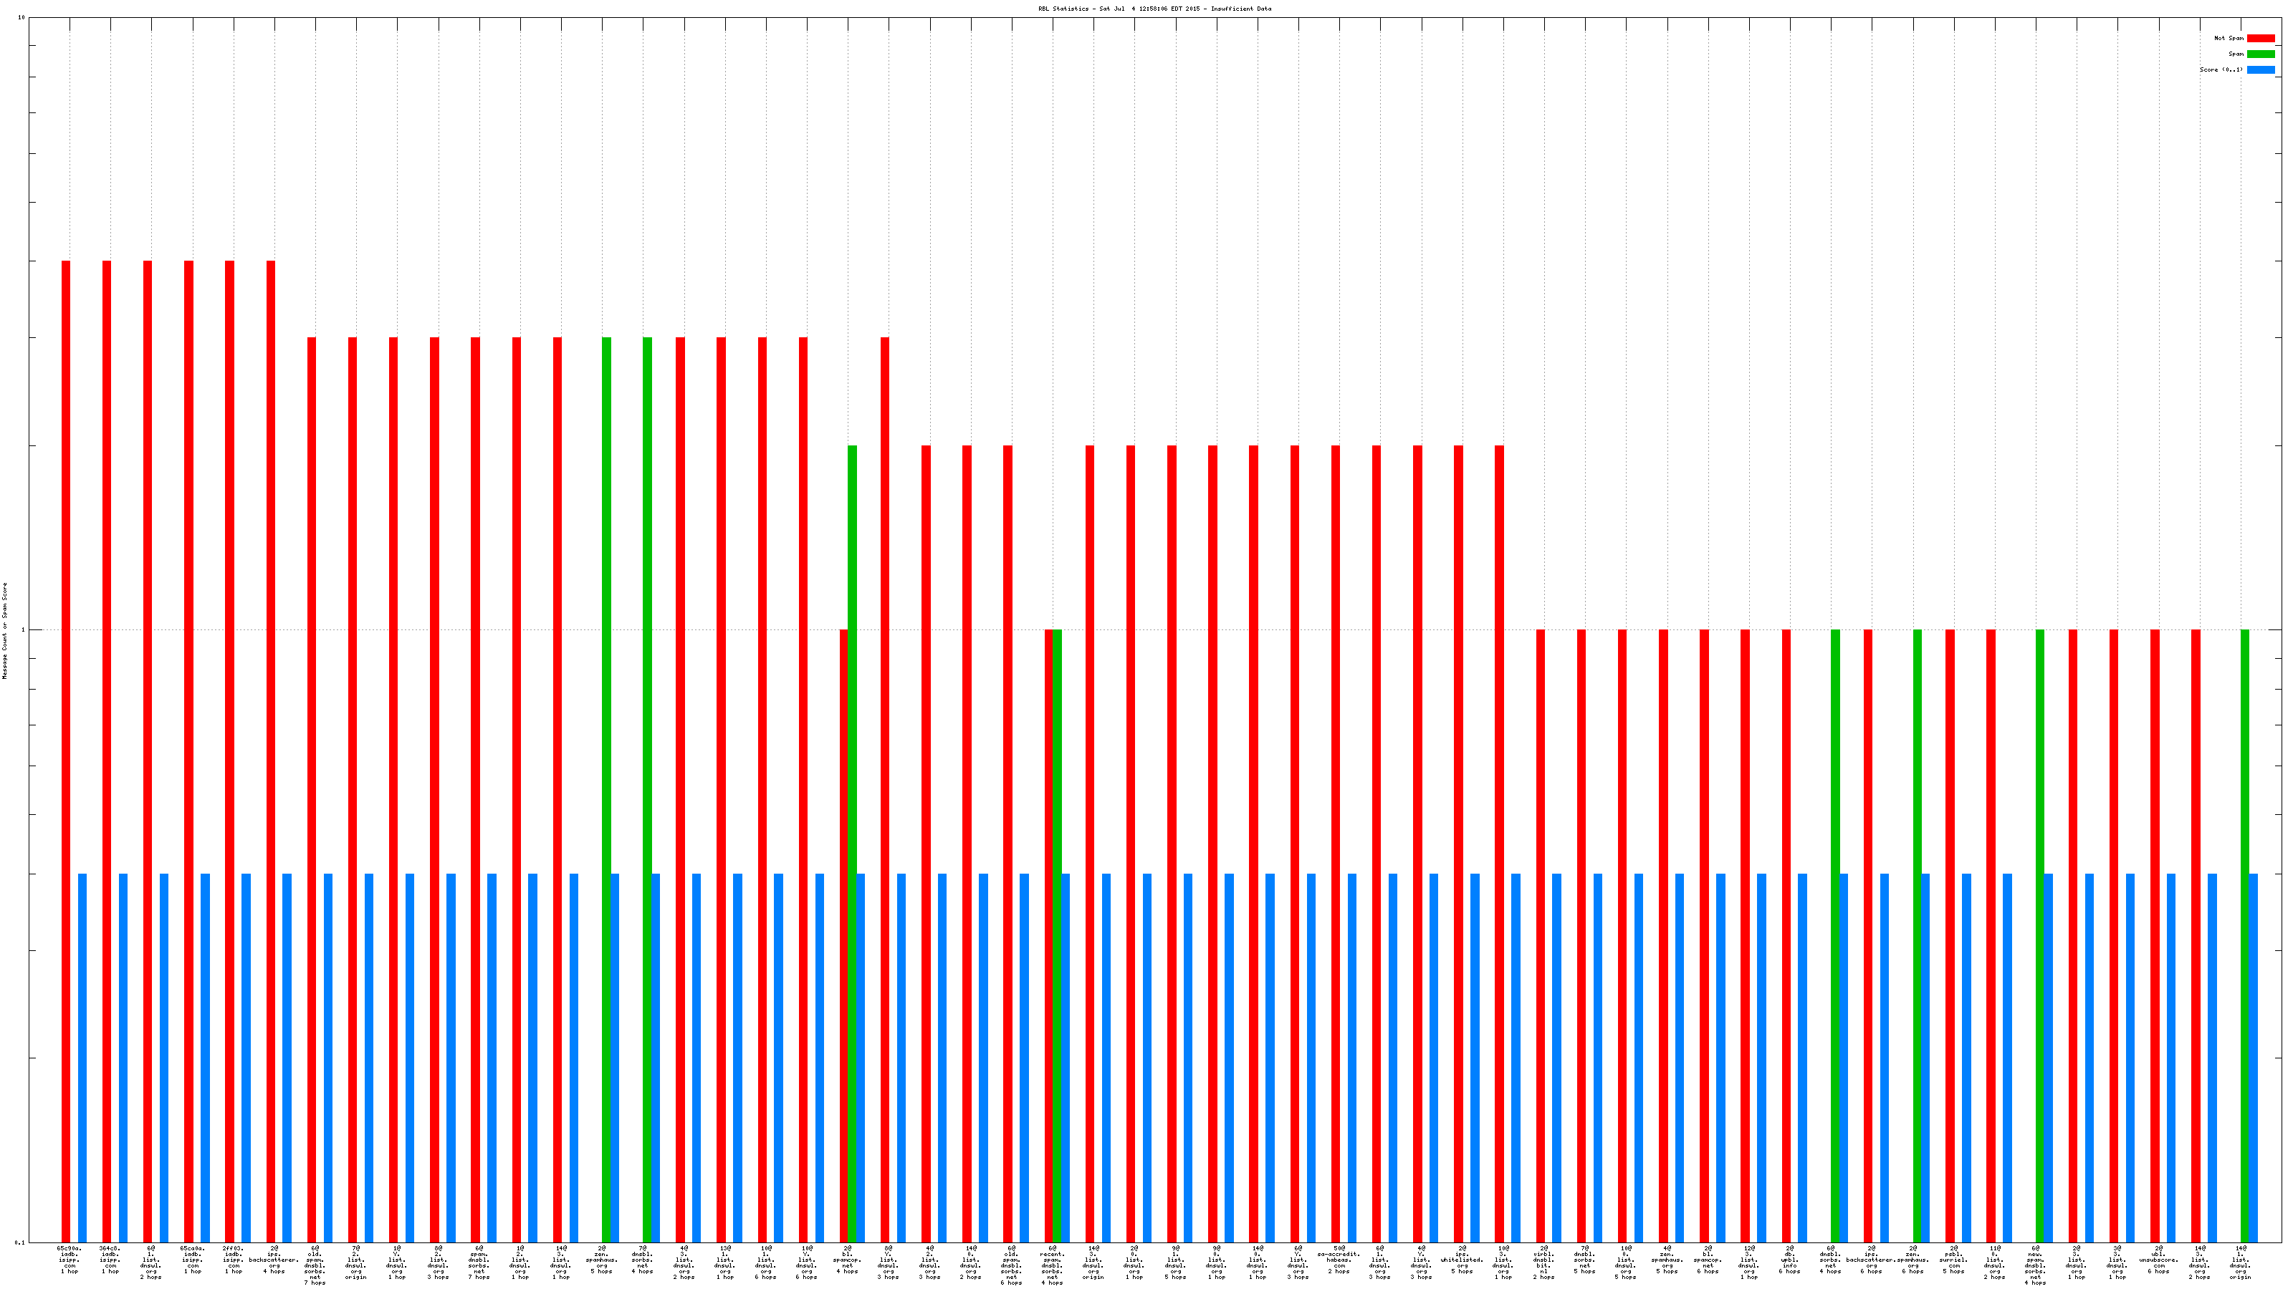Click the Message Count or Spam Score axis label
This screenshot has height=1289, width=2293.
click(4, 631)
